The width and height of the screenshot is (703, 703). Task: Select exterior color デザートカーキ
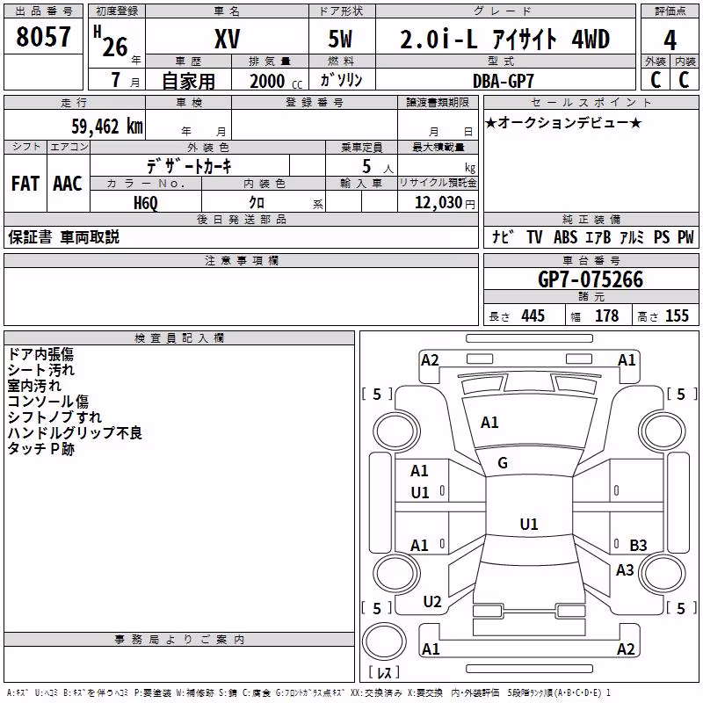(189, 166)
